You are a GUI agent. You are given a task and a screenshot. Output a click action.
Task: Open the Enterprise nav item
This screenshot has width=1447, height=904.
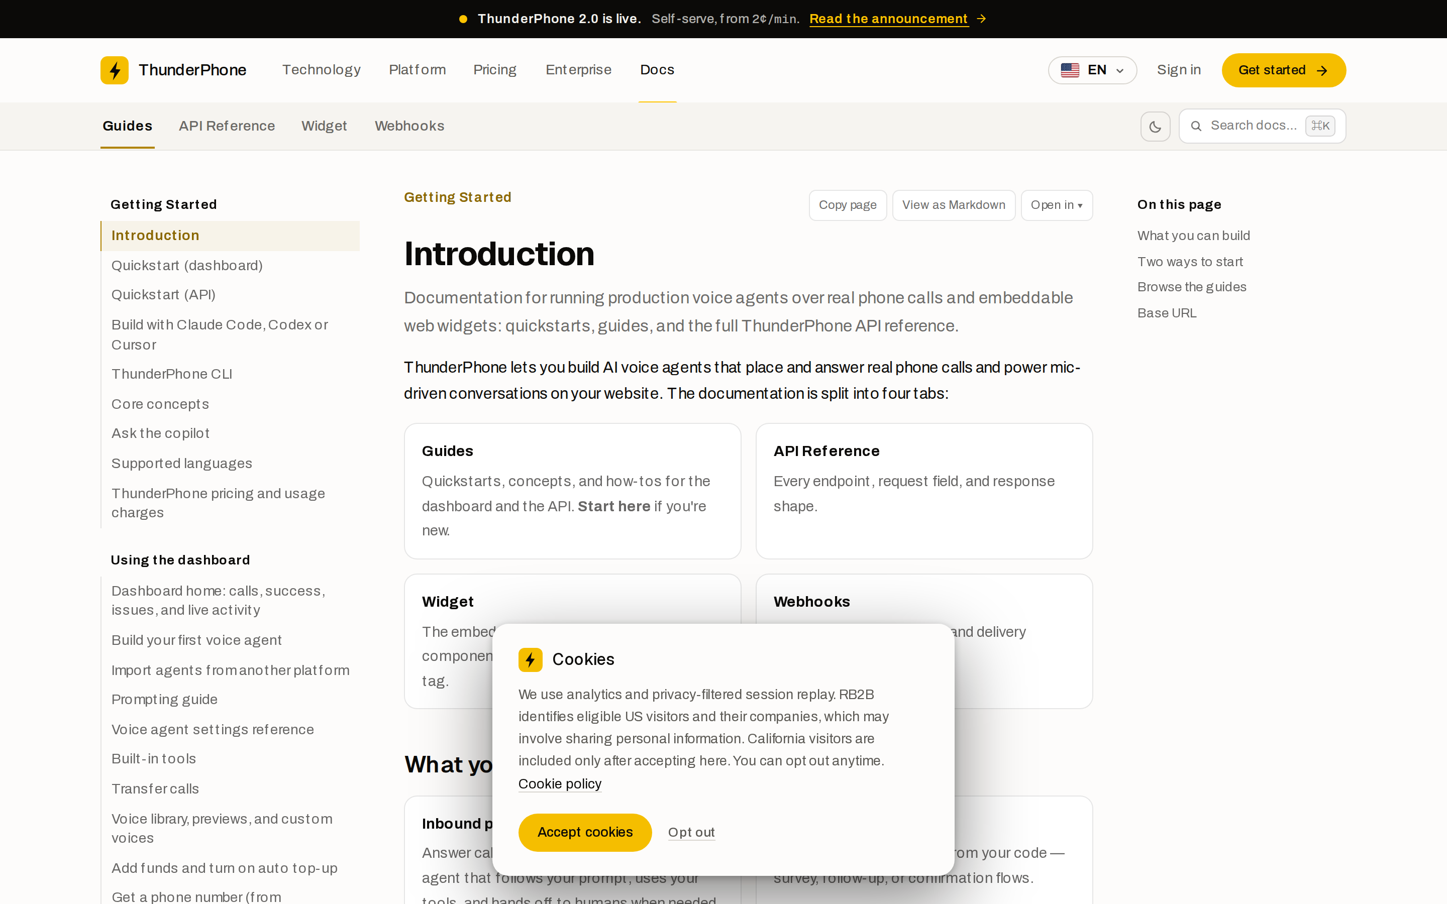[x=578, y=70]
